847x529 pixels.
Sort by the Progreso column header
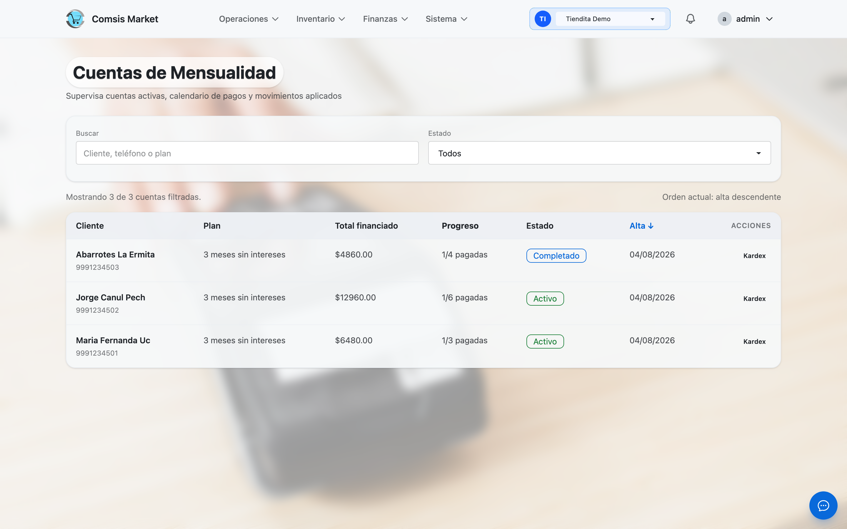pos(460,226)
